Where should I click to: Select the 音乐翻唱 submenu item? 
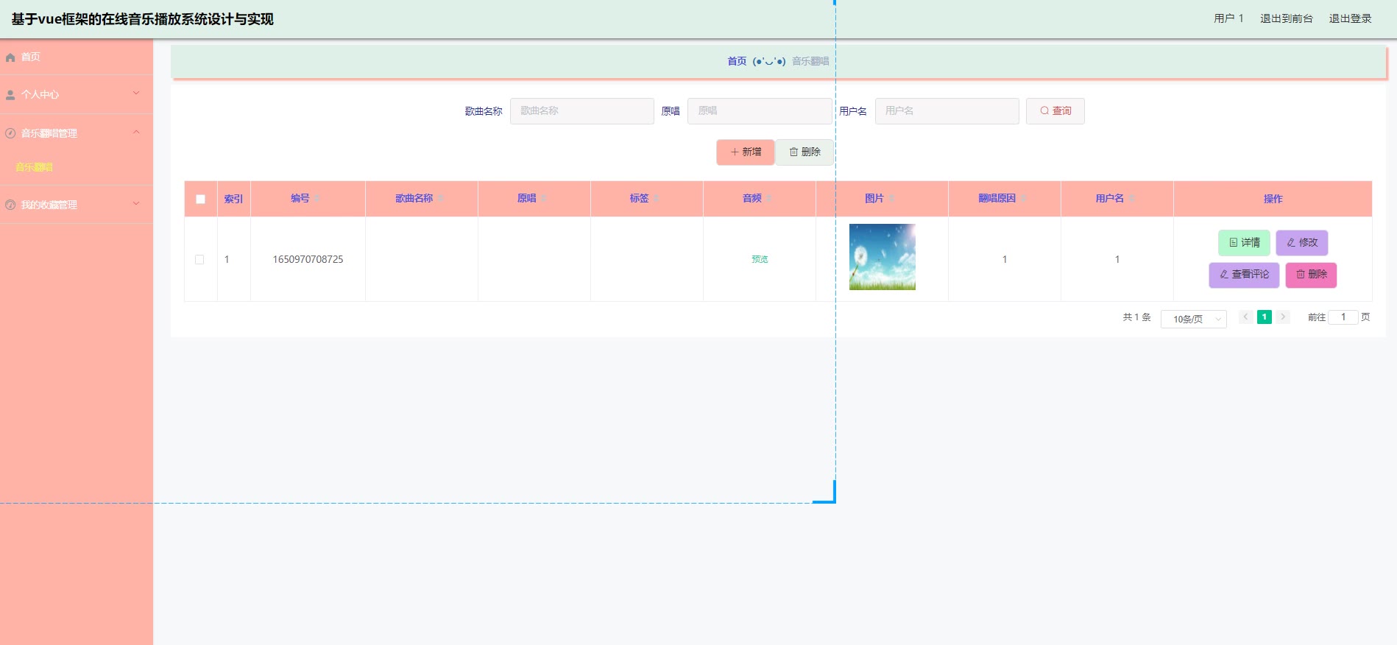[x=77, y=168]
